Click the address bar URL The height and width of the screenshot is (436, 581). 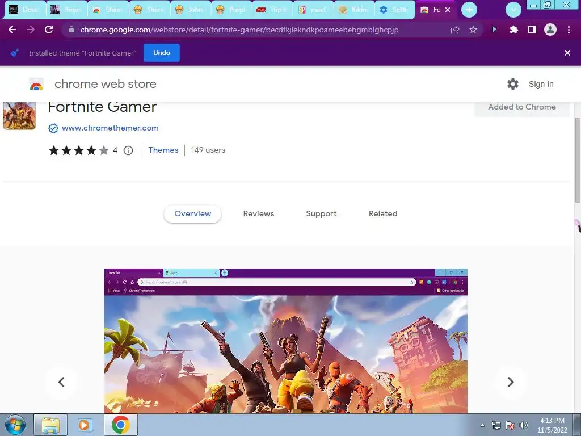coord(239,30)
